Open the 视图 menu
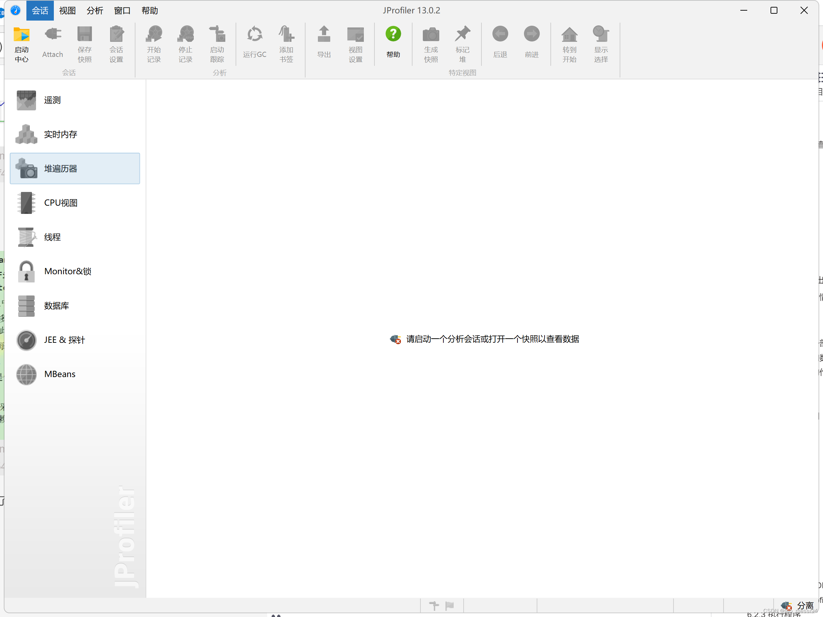Screen dimensions: 823x617 tap(67, 10)
